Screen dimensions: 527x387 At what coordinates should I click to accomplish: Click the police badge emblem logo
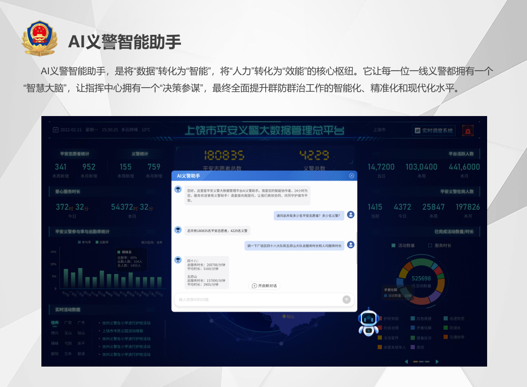[x=39, y=38]
